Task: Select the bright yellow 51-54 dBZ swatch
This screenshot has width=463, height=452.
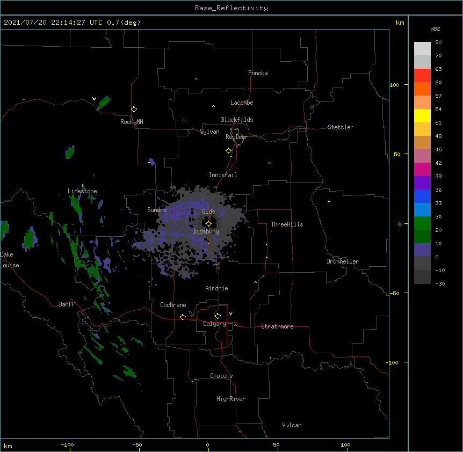Action: click(x=422, y=115)
